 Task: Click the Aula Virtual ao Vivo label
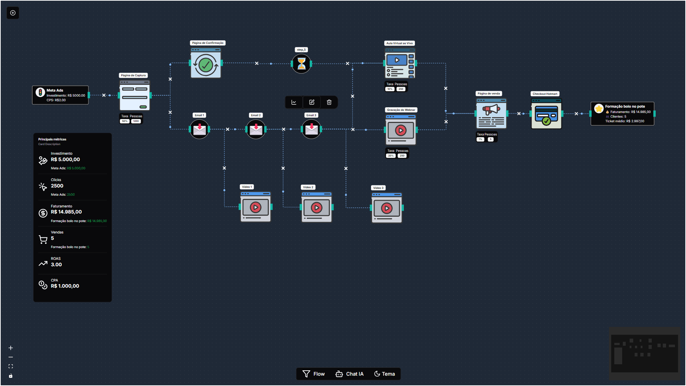(400, 43)
